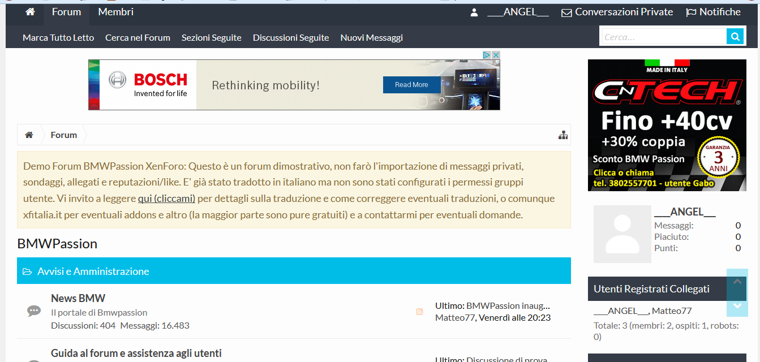This screenshot has height=362, width=760.
Task: Open the Conversazioni Private envelope icon
Action: pyautogui.click(x=566, y=12)
